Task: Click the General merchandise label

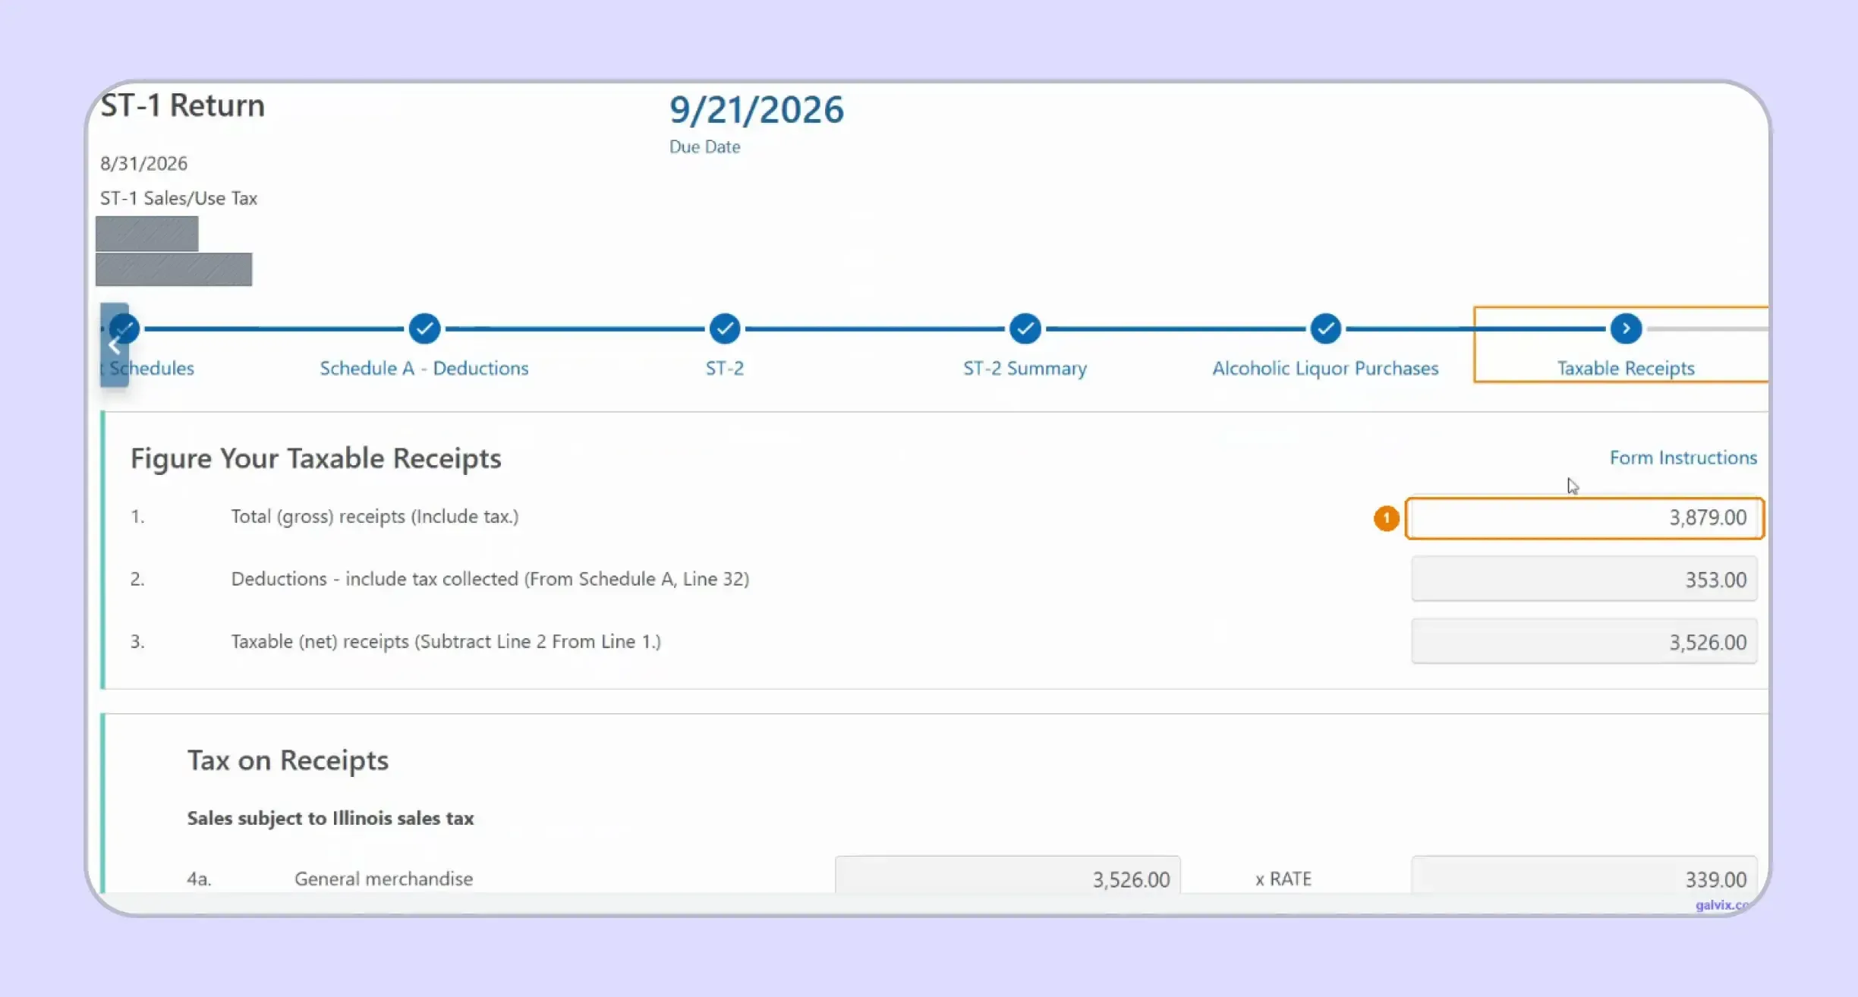Action: pyautogui.click(x=384, y=879)
